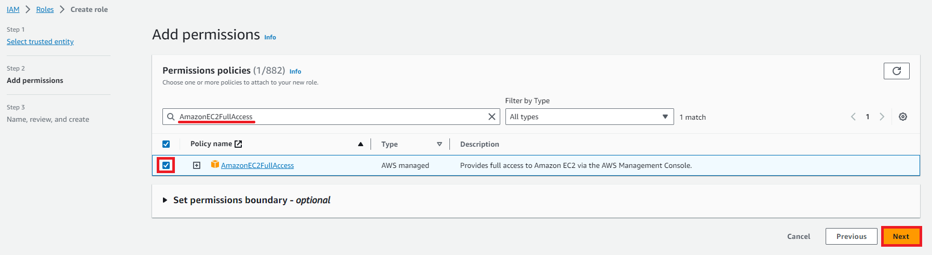Select Name, review, and create step
Image resolution: width=932 pixels, height=255 pixels.
tap(48, 119)
